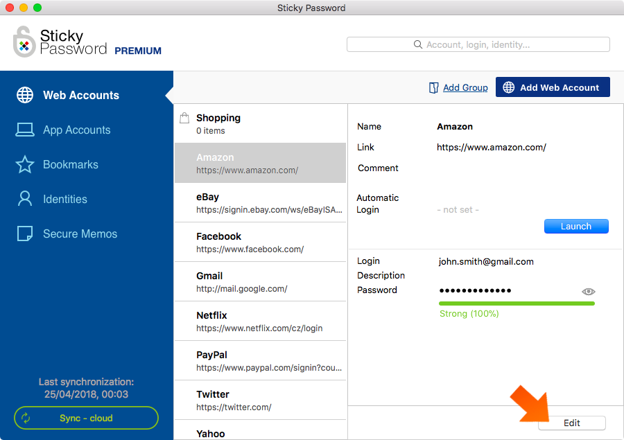624x440 pixels.
Task: Start a Sync - cloud synchronization
Action: [87, 418]
